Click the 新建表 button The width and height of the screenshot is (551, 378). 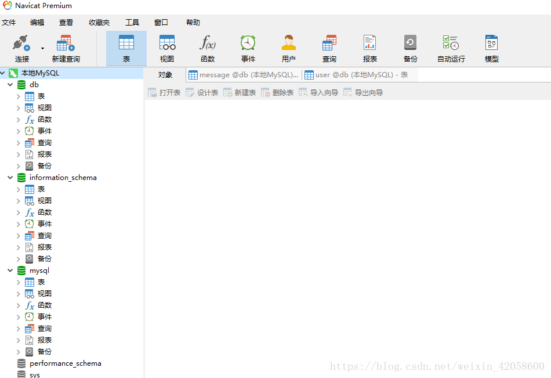coord(240,92)
